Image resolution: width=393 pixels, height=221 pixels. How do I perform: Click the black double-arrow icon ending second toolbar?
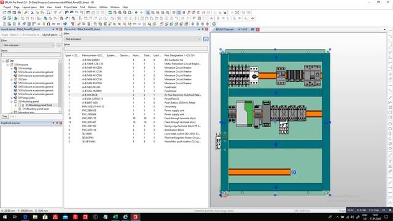[x=252, y=18]
